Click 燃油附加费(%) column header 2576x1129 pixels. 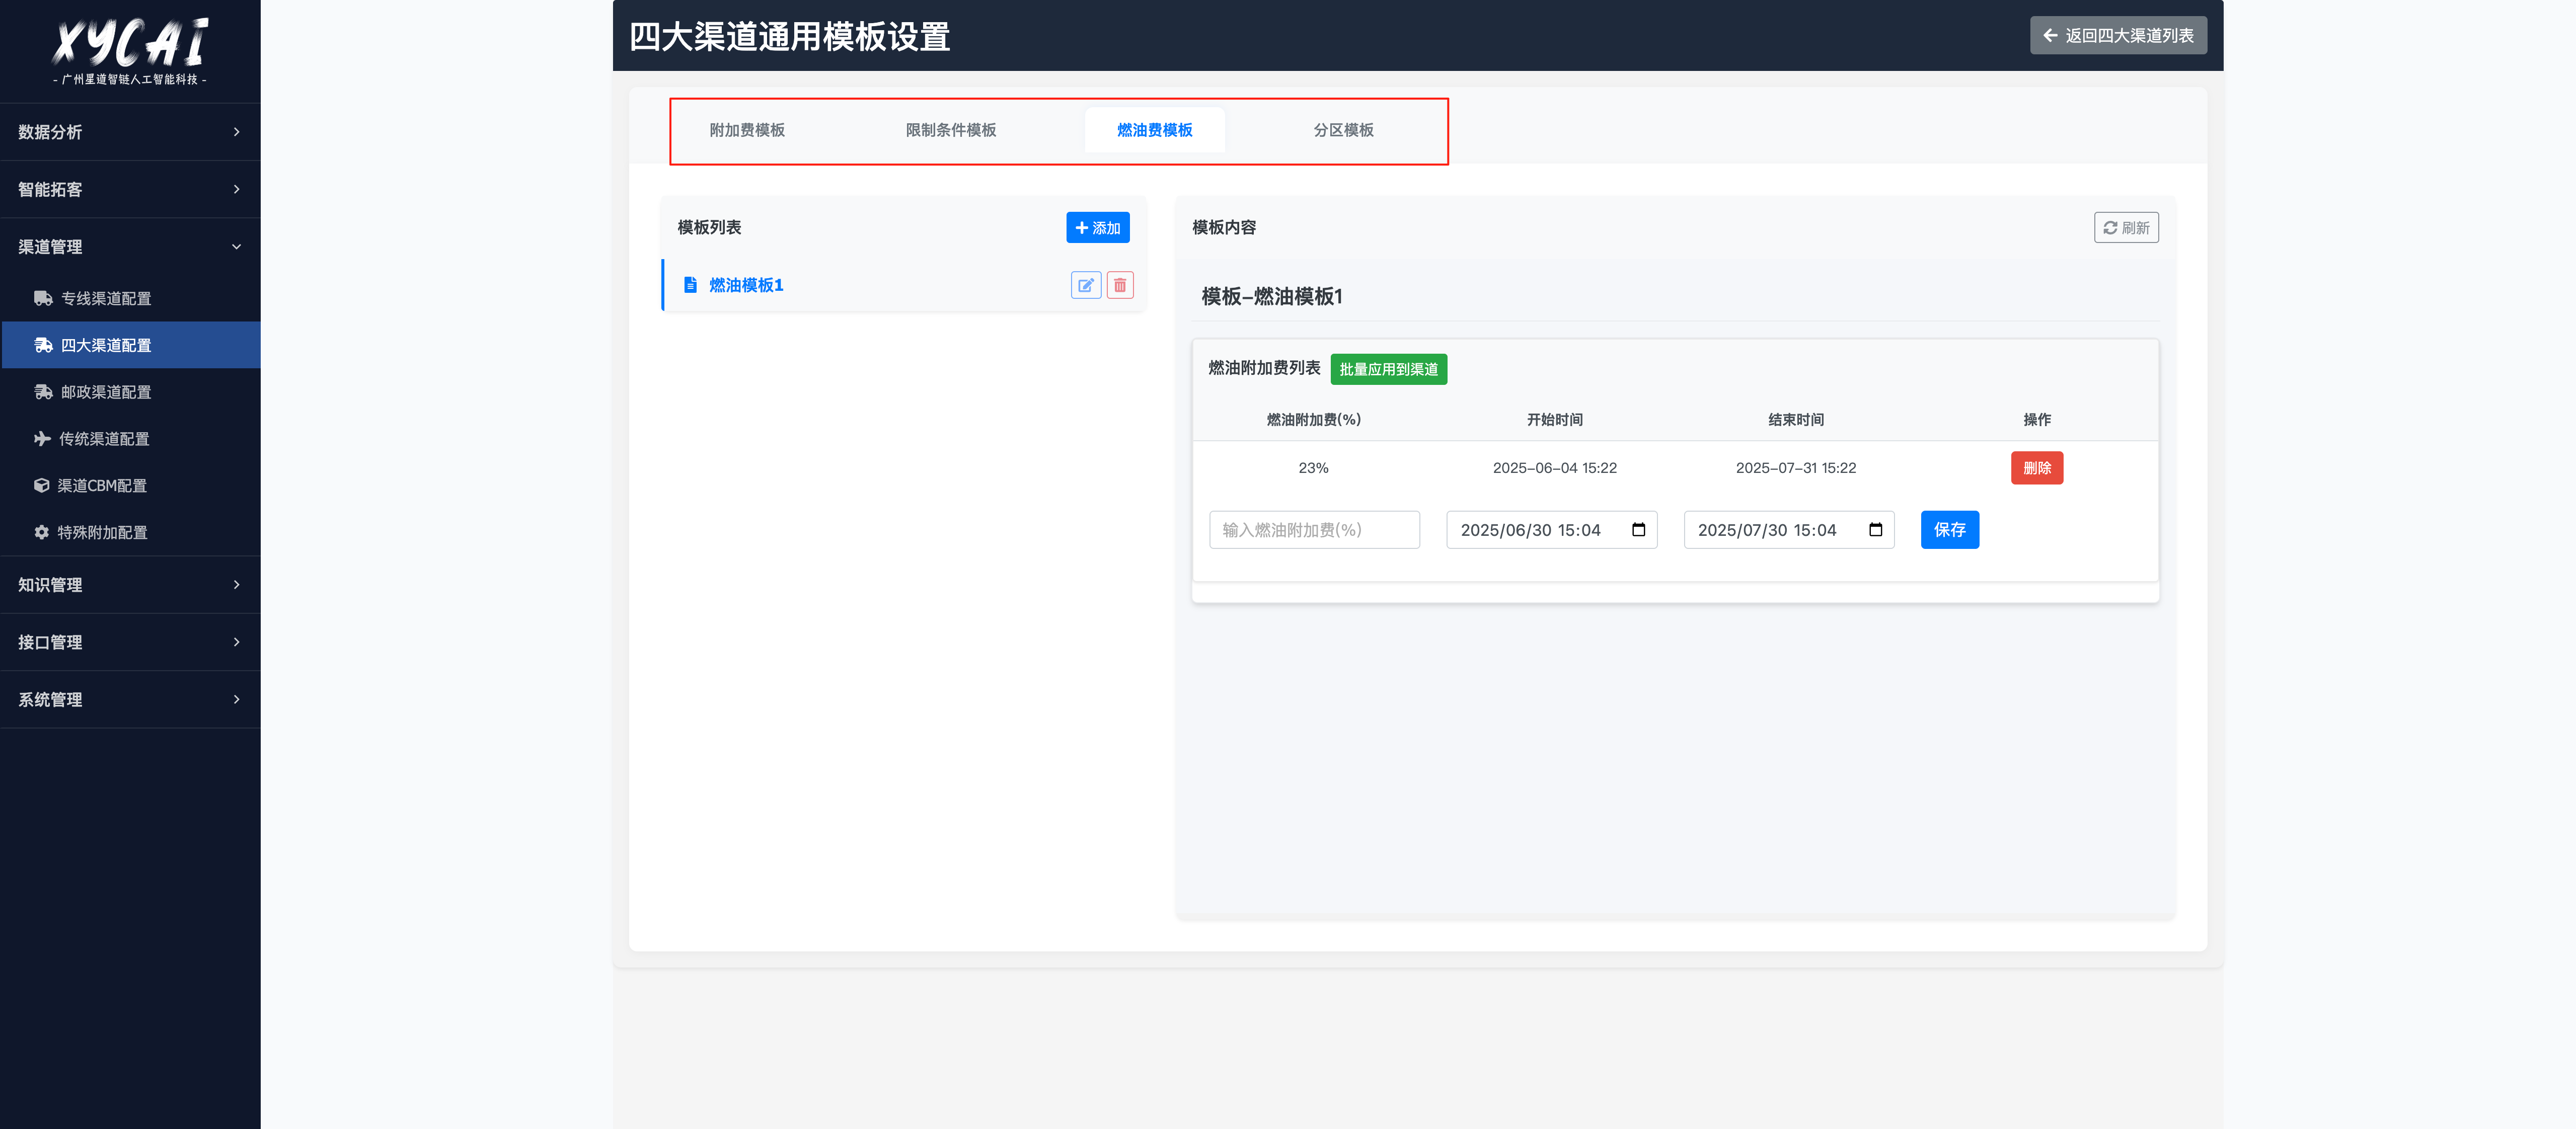click(1313, 420)
